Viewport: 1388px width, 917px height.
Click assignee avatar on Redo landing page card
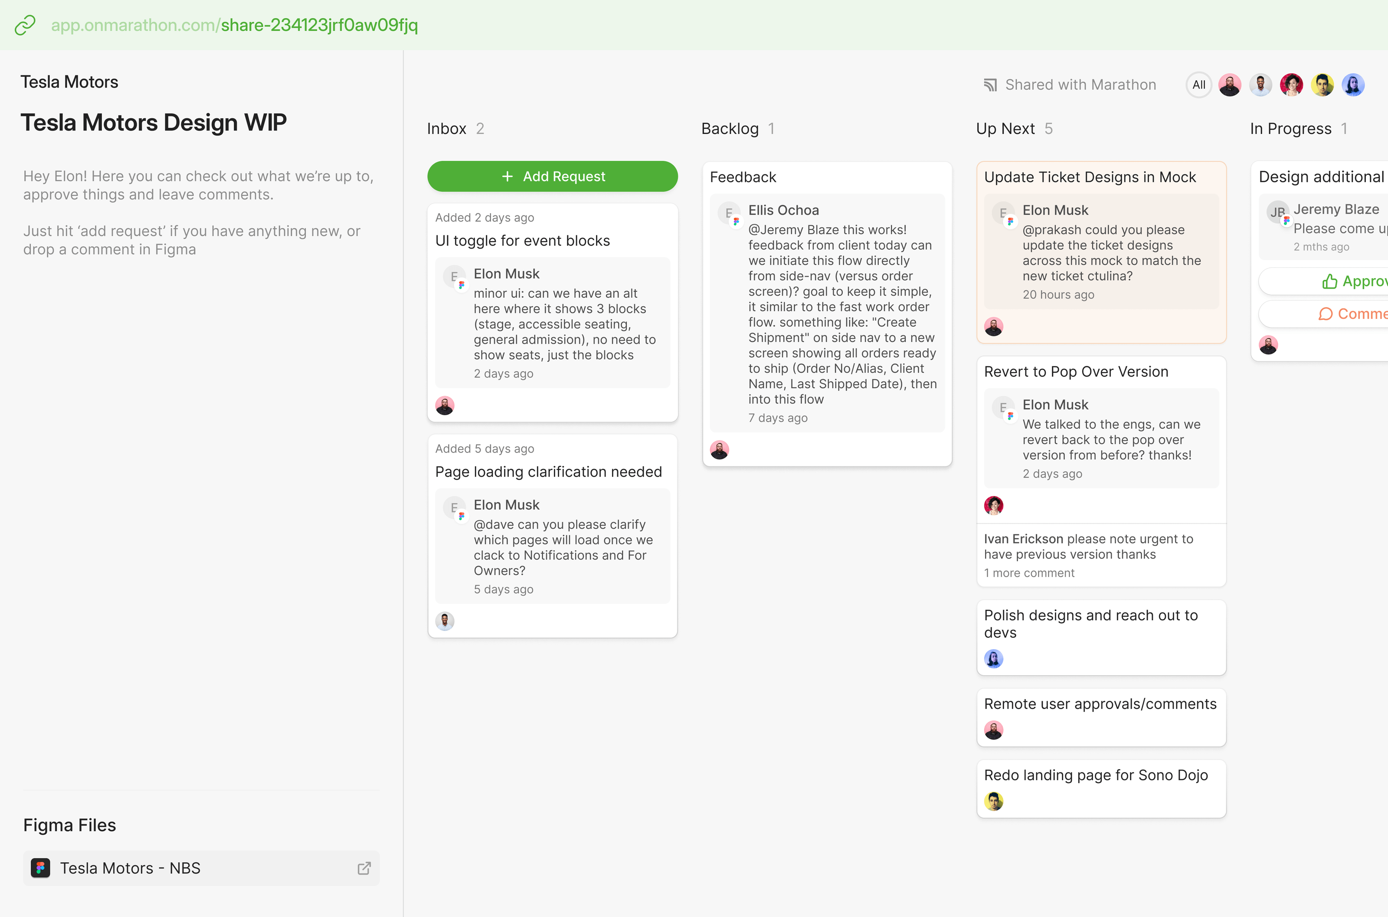click(994, 801)
